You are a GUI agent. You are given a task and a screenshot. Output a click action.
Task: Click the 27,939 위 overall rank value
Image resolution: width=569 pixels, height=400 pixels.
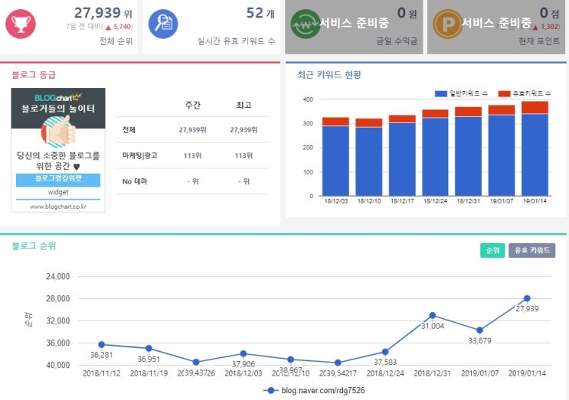(x=103, y=13)
